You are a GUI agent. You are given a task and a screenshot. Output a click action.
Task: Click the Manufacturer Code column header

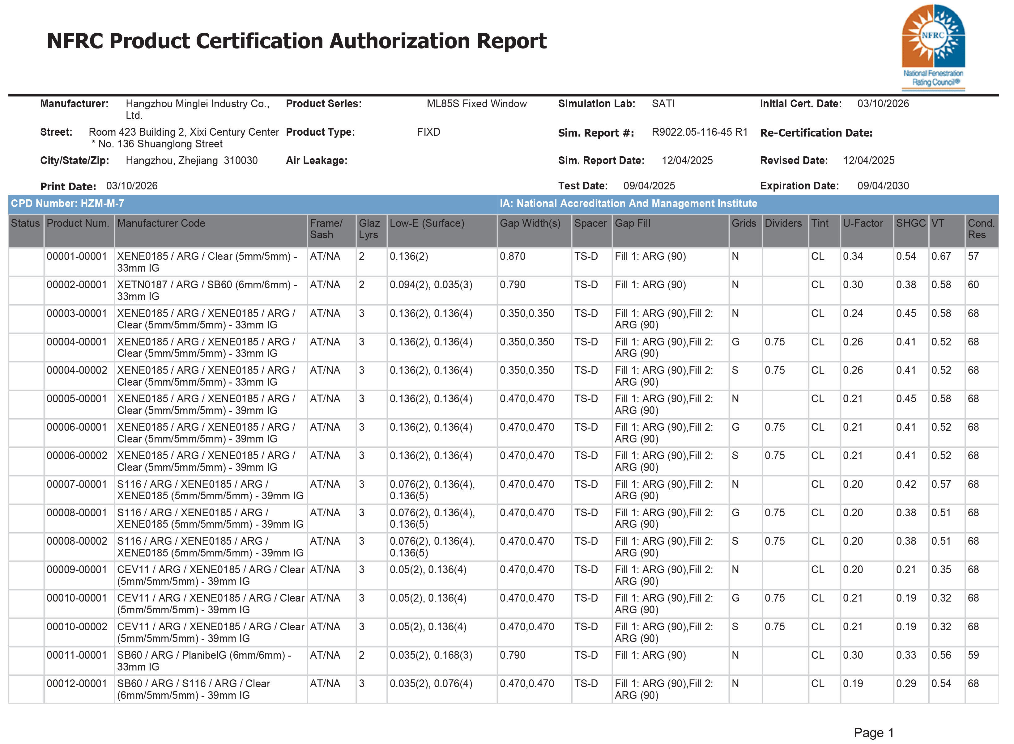point(161,223)
